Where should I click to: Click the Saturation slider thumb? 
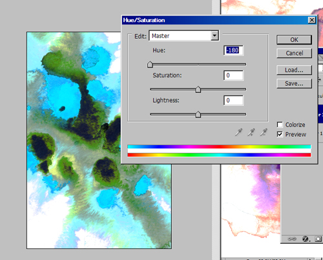click(x=198, y=90)
